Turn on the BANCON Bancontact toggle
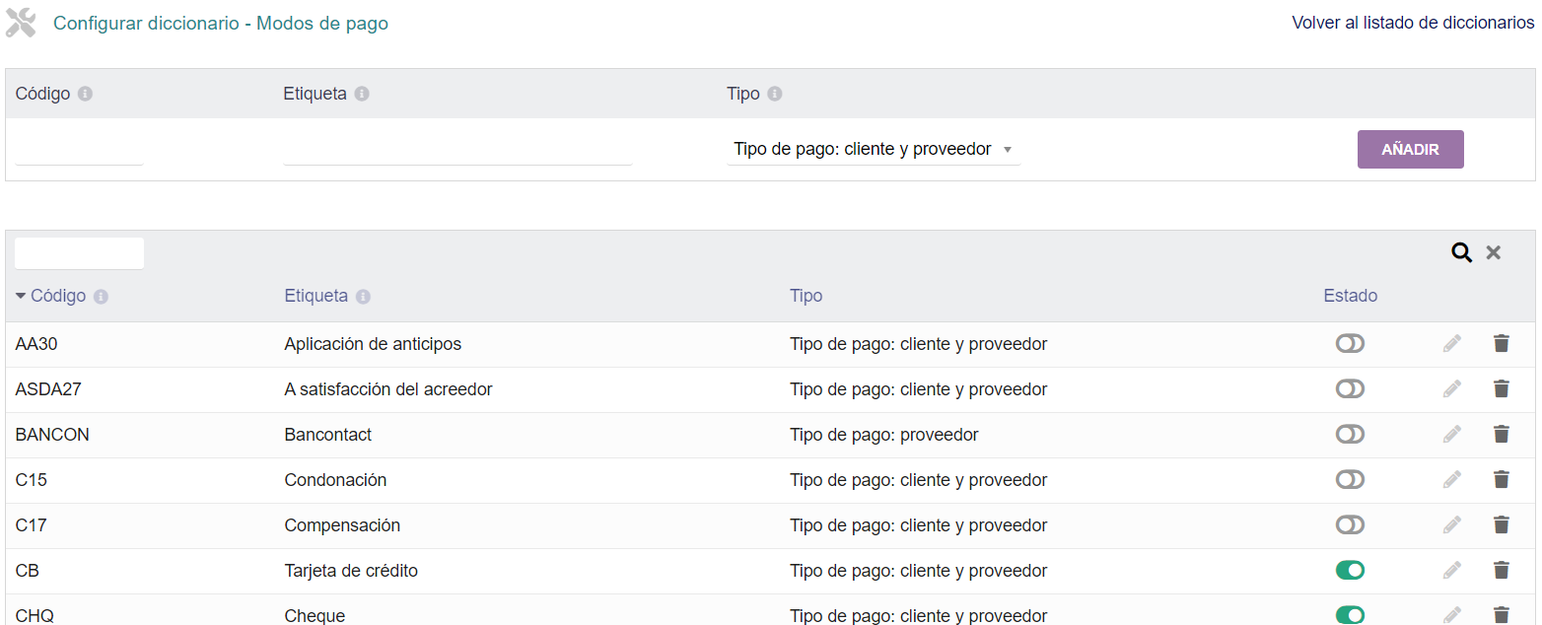The image size is (1542, 625). 1350,435
